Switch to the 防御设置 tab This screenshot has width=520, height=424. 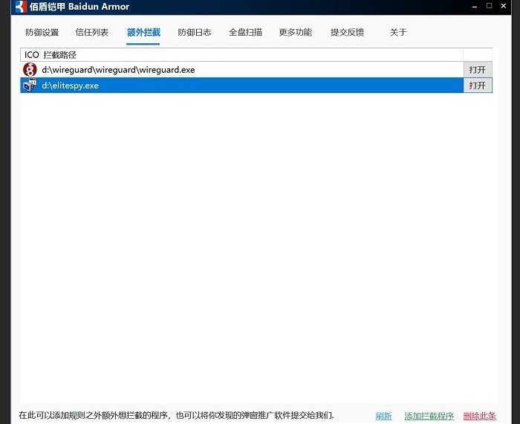click(x=42, y=33)
